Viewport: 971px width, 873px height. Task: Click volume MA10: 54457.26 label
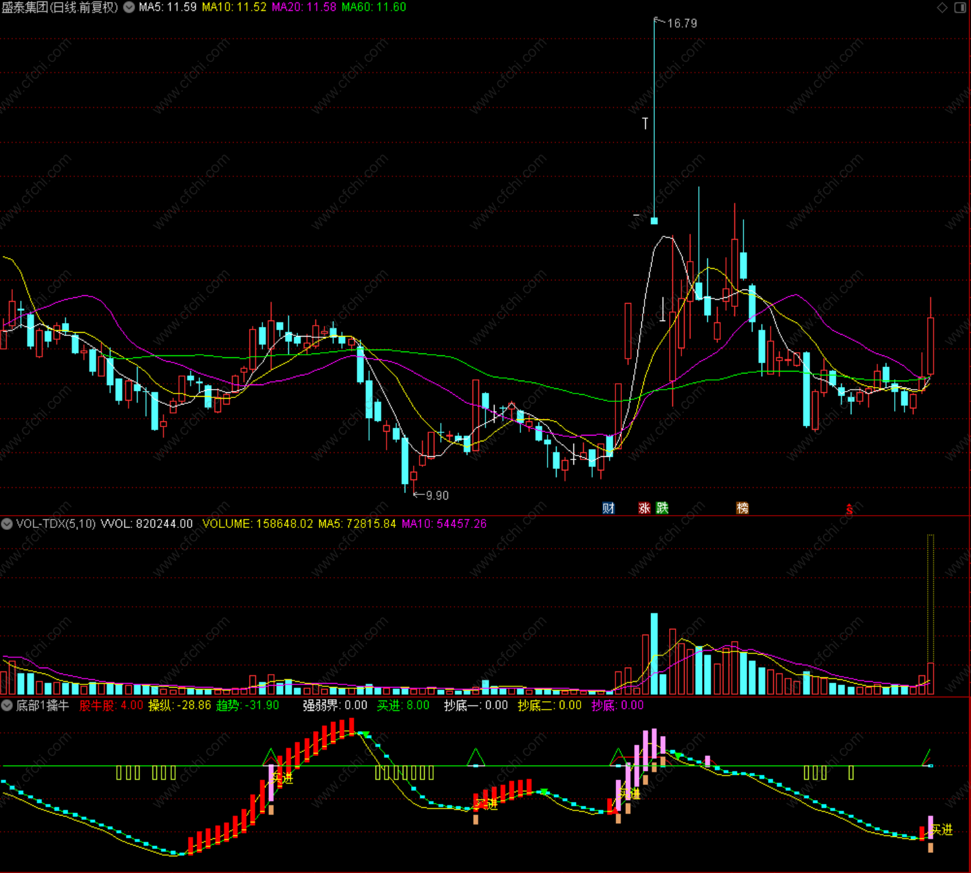pyautogui.click(x=444, y=523)
